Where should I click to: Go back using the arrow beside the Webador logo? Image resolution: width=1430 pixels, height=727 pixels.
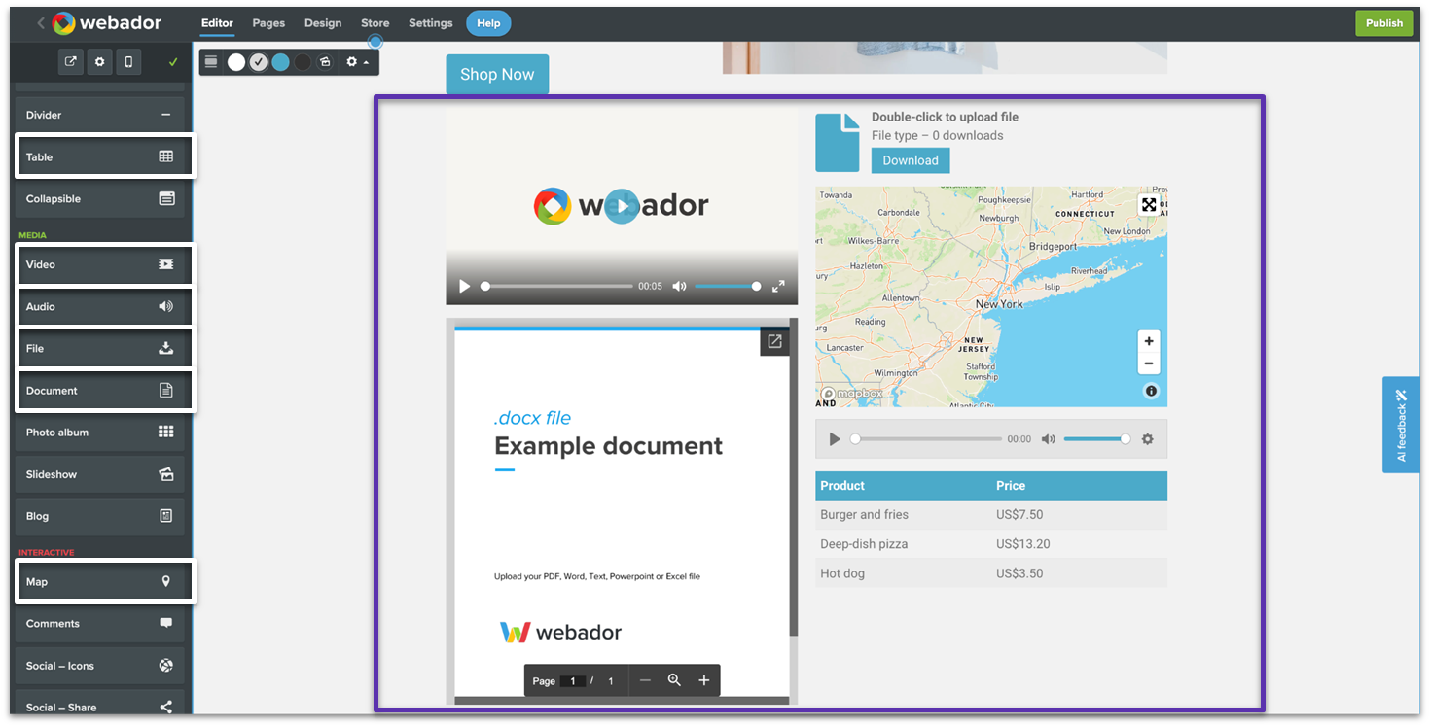[41, 23]
